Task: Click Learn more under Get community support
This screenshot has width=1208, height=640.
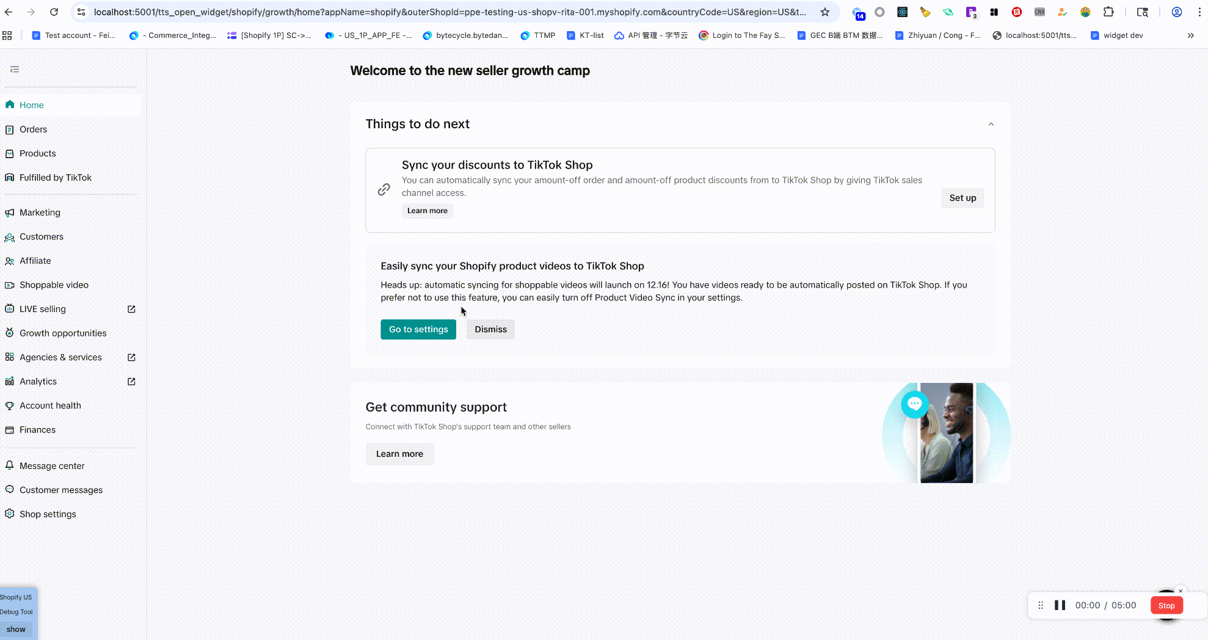Action: [x=399, y=454]
